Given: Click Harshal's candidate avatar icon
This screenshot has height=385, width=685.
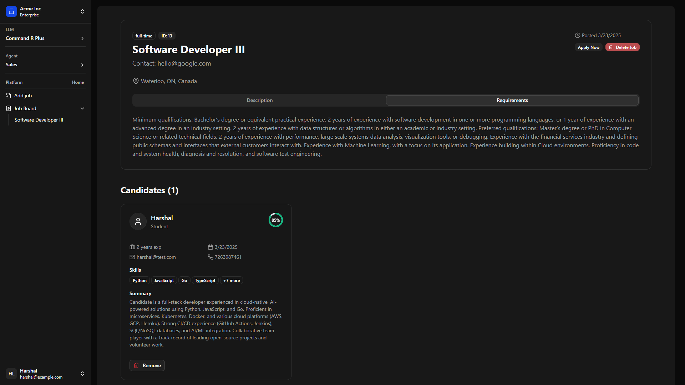Looking at the screenshot, I should (x=138, y=221).
